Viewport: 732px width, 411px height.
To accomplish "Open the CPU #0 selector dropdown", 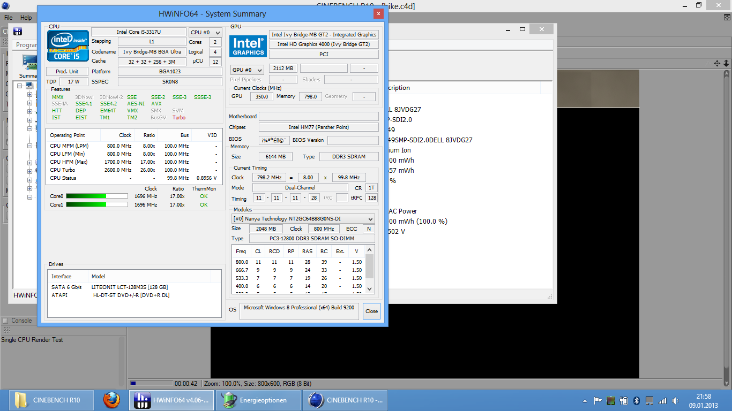I will [205, 33].
